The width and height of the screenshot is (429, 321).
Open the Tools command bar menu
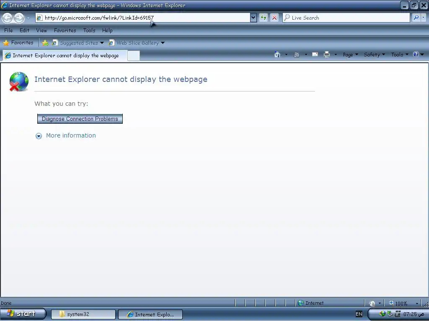pos(399,55)
